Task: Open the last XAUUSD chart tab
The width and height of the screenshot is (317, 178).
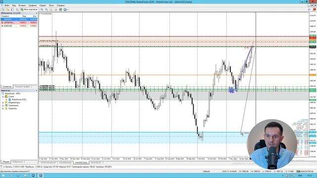Action: point(96,163)
